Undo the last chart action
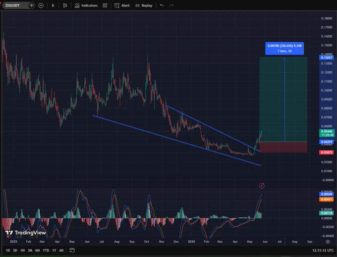 click(x=162, y=5)
